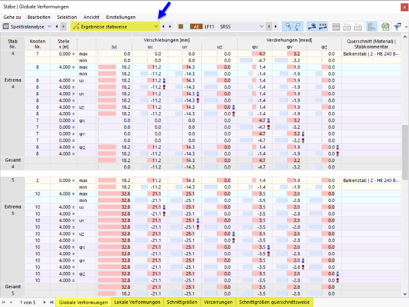Image resolution: width=409 pixels, height=307 pixels.
Task: Go to the next analysis type using the arrow after Spektralanalyse
Action: (64, 26)
